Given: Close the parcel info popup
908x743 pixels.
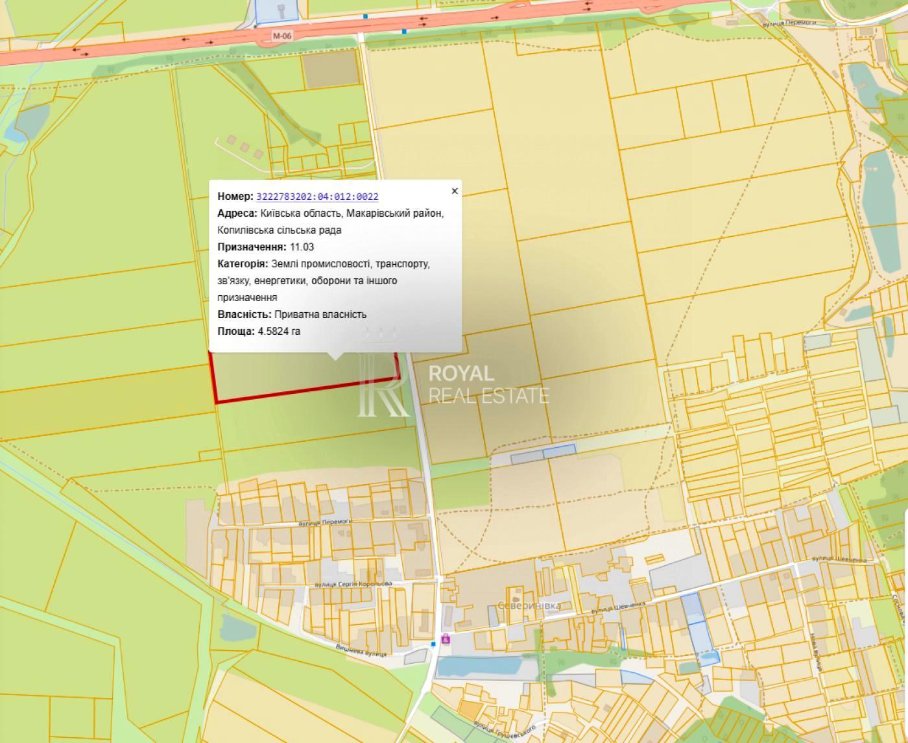Looking at the screenshot, I should tap(455, 191).
